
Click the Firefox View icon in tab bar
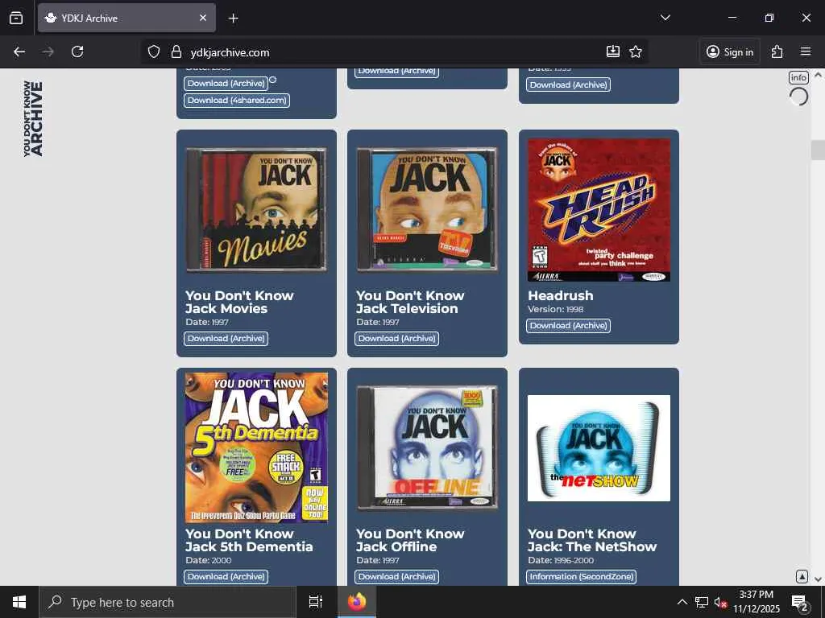click(x=16, y=18)
